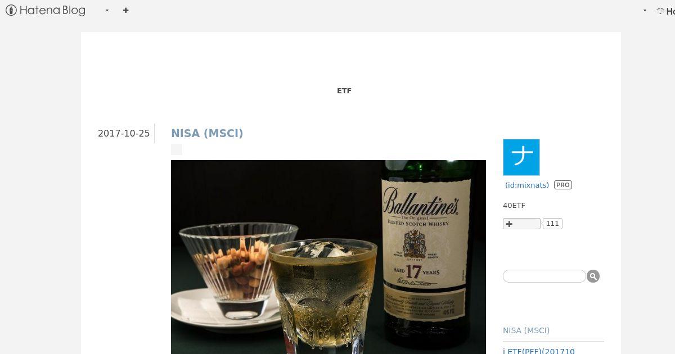
Task: Focus the sidebar search field
Action: pyautogui.click(x=544, y=276)
